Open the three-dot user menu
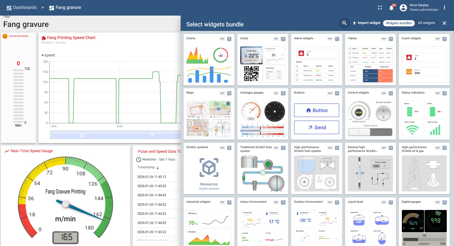Viewport: 454px width, 246px height. tap(444, 8)
